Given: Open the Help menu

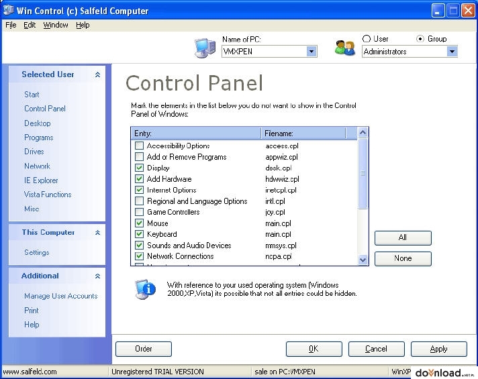Looking at the screenshot, I should (x=83, y=25).
